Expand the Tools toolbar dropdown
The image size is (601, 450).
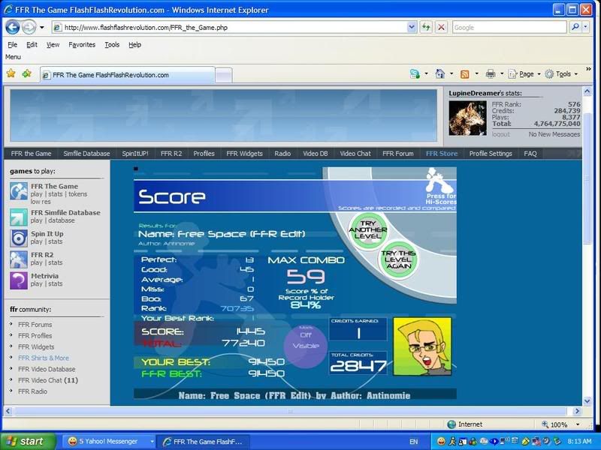(563, 74)
